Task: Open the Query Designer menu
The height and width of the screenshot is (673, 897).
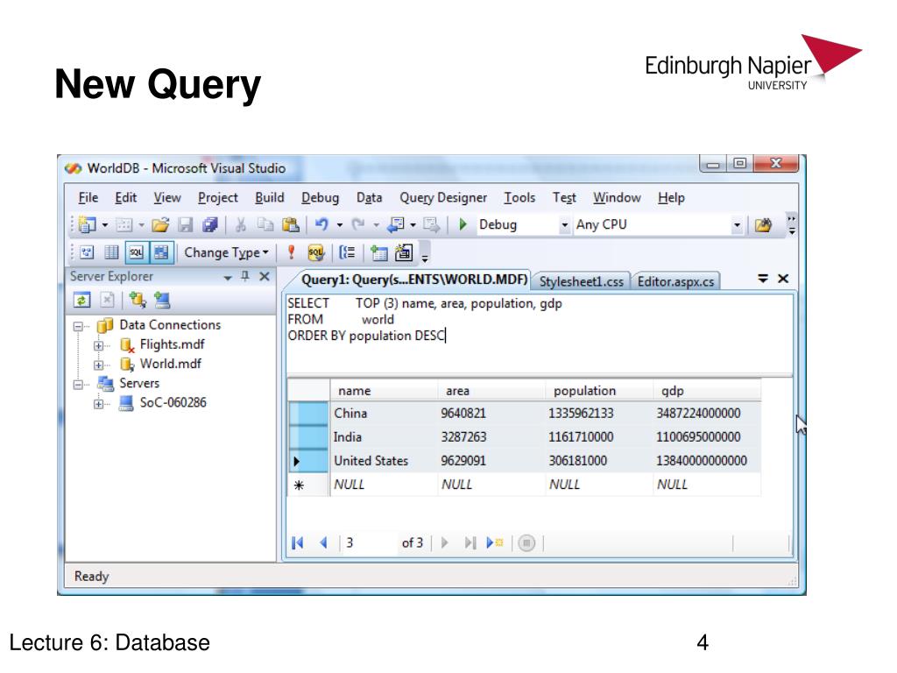Action: [442, 198]
